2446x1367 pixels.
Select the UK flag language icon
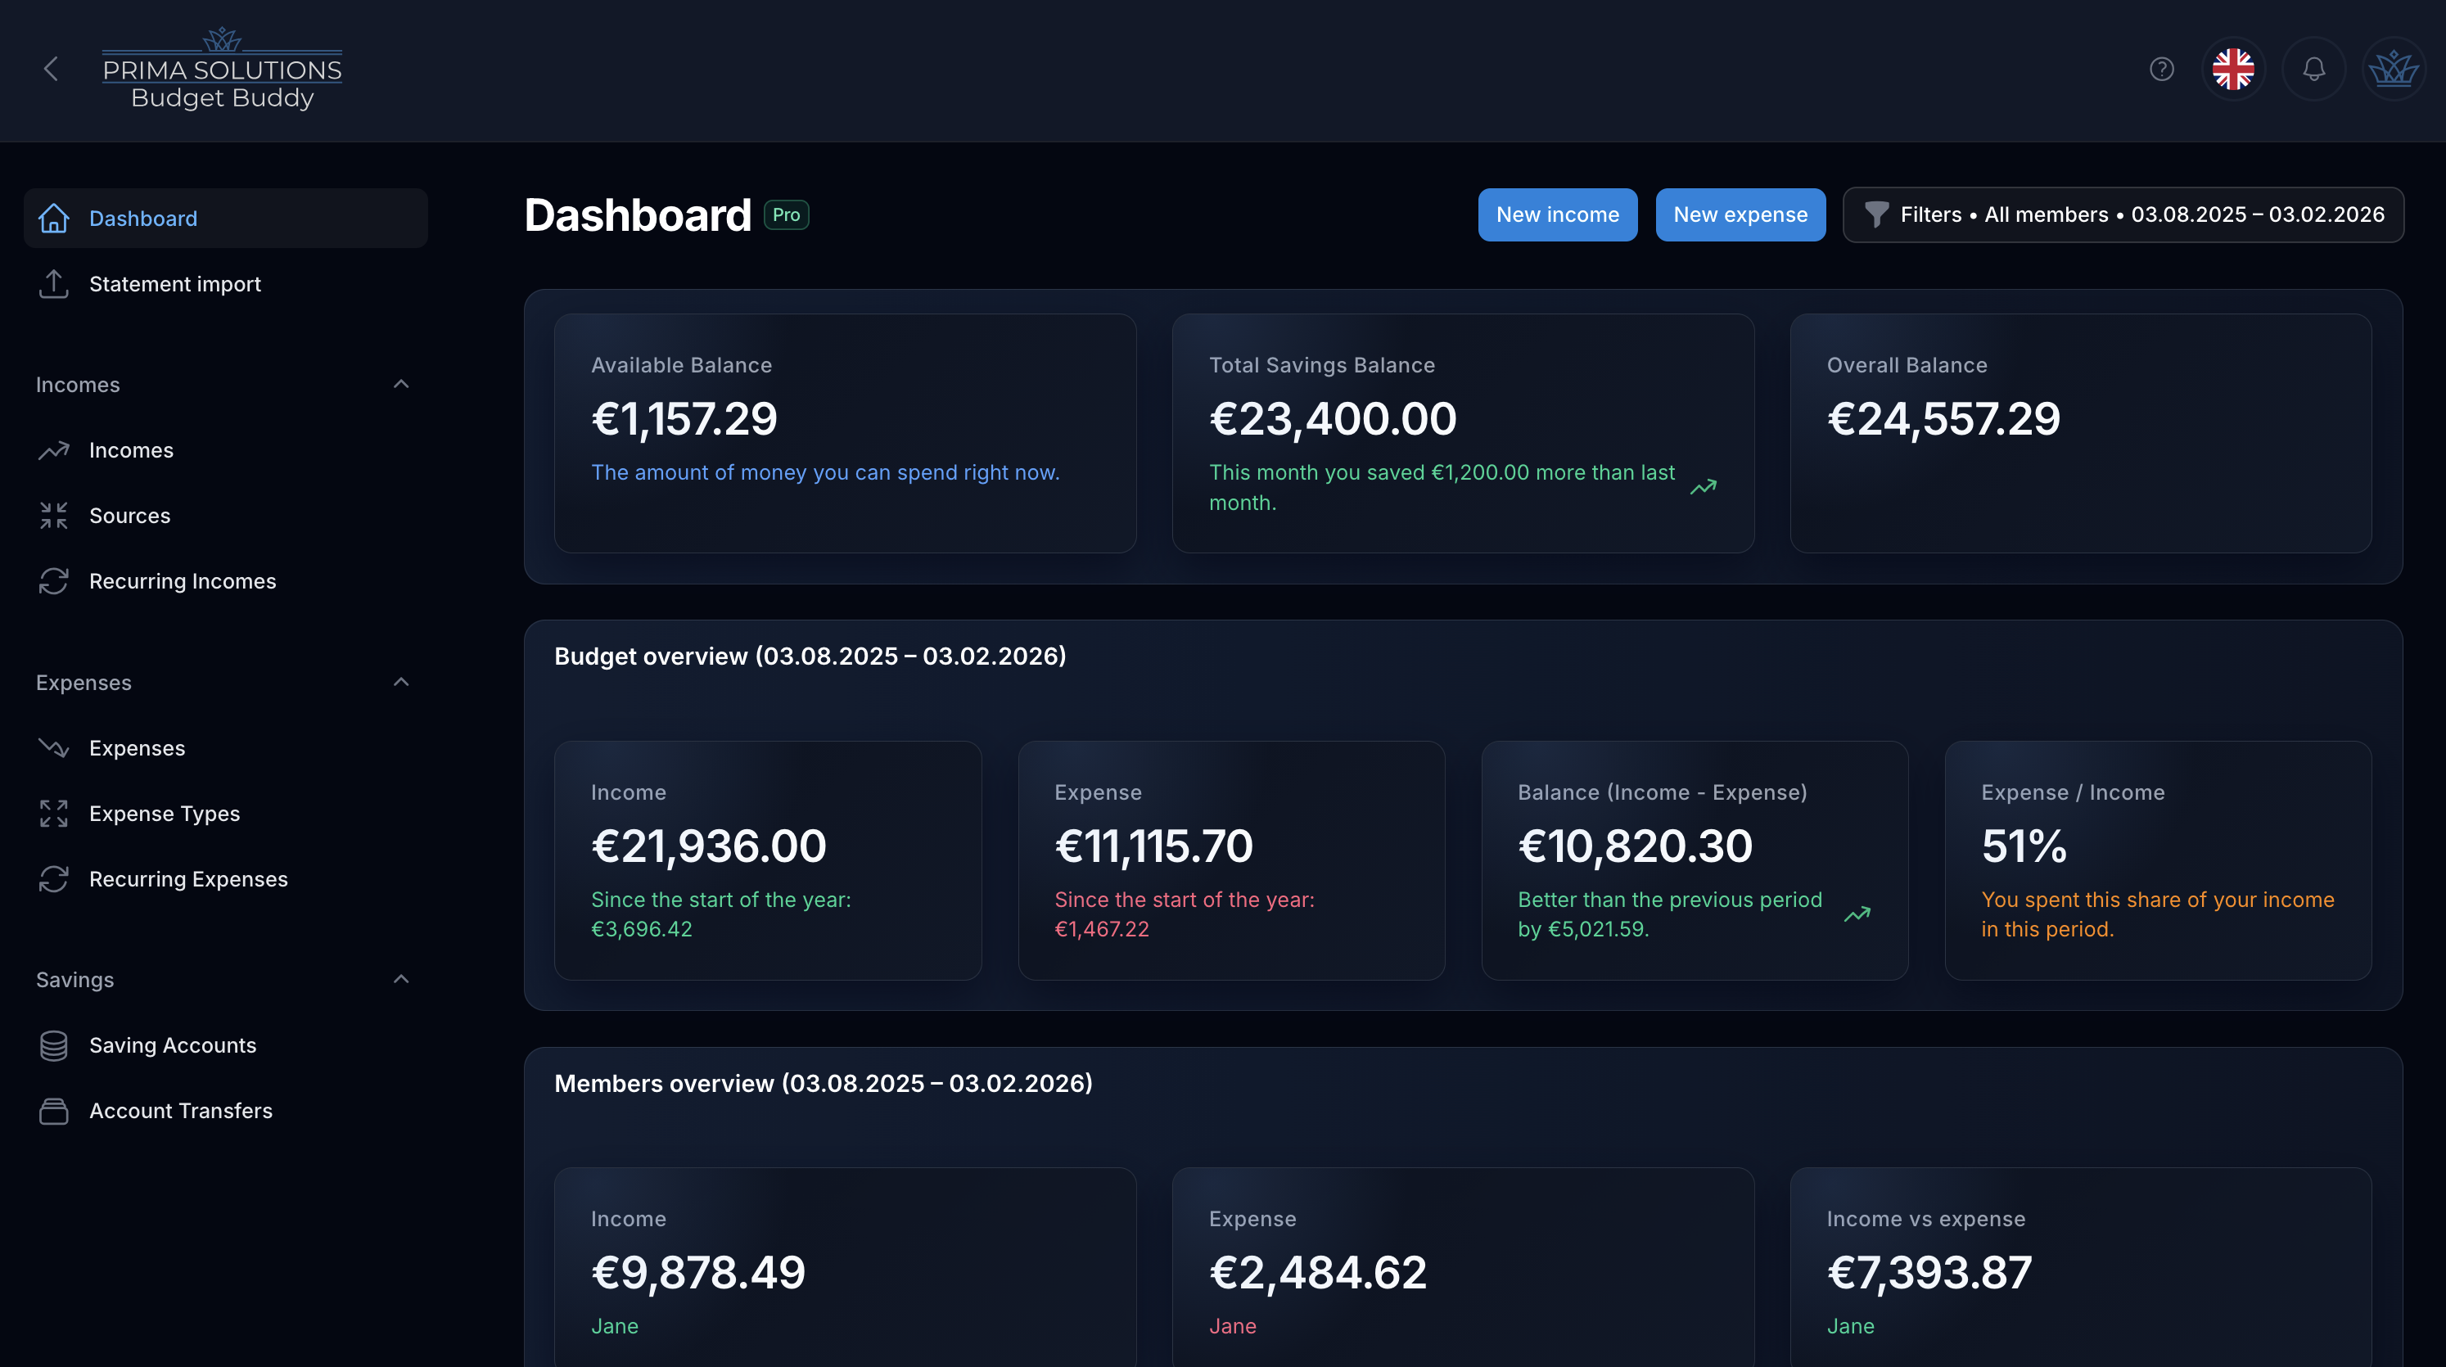(2233, 69)
